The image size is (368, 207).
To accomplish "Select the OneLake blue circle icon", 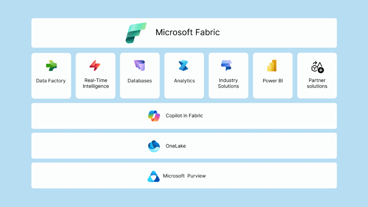I will tap(154, 146).
